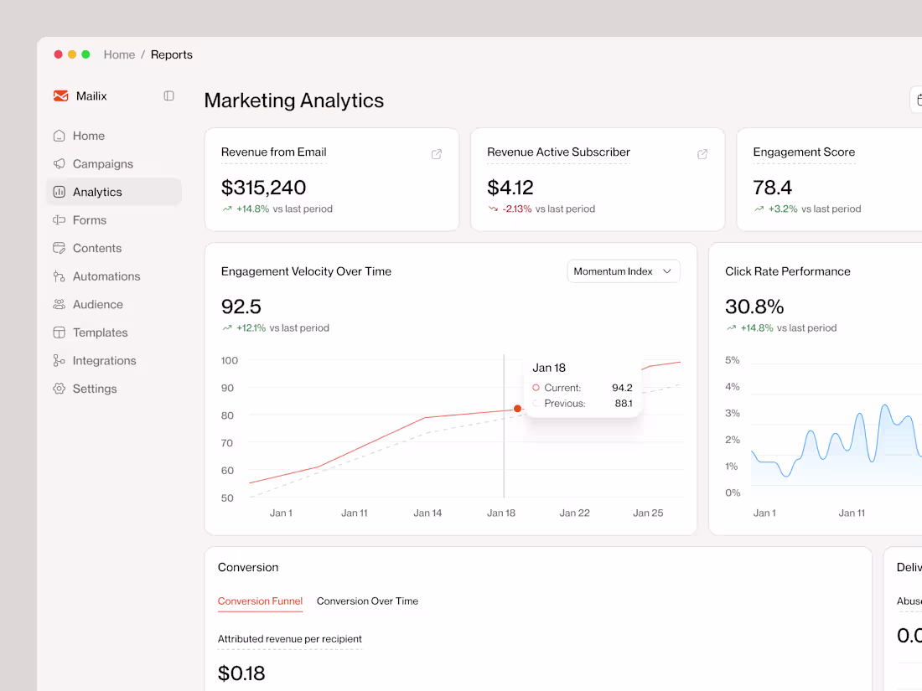This screenshot has height=691, width=922.
Task: Switch to Conversion Over Time tab
Action: click(x=367, y=601)
